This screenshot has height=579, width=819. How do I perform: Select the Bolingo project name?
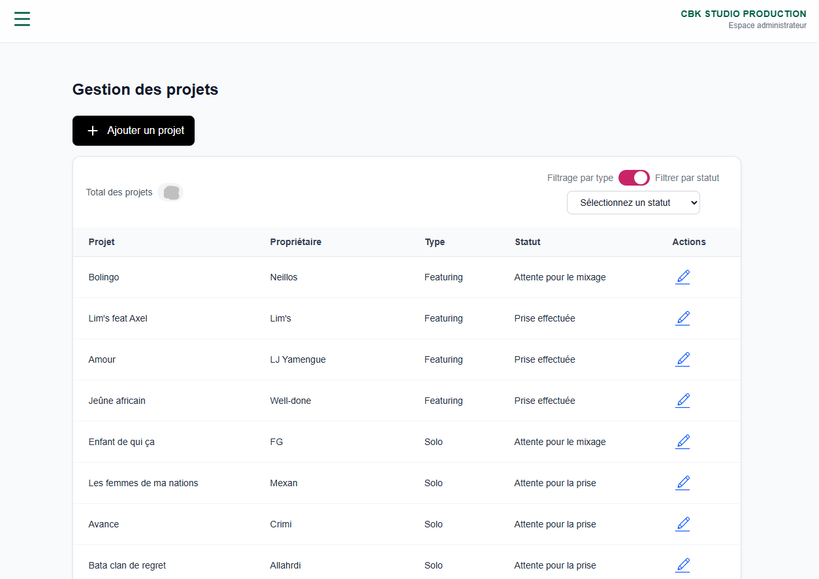[x=104, y=277]
